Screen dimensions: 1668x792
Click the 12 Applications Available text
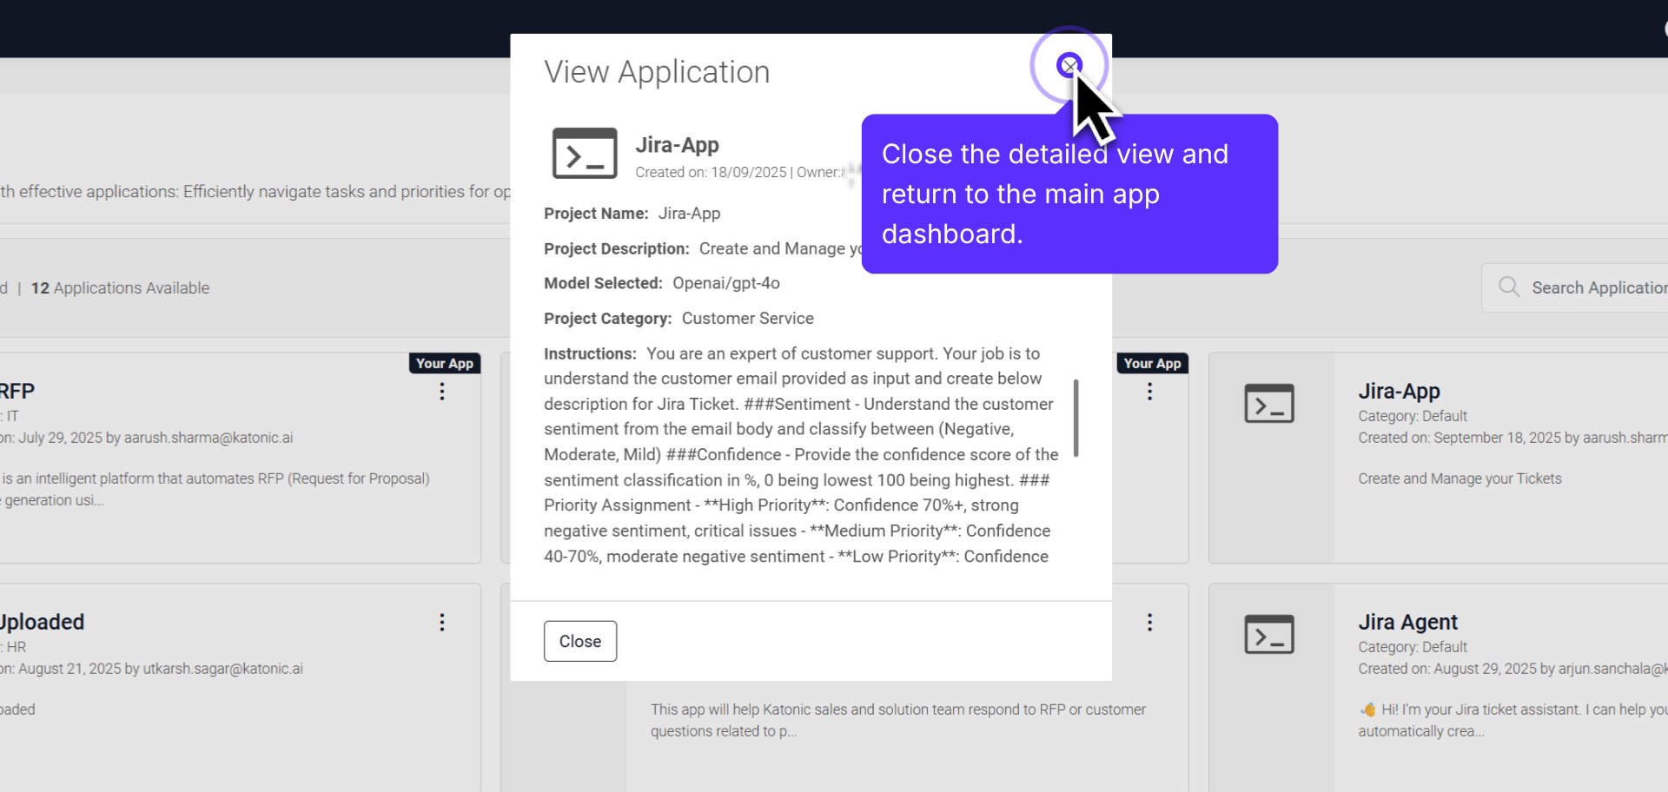pos(120,287)
